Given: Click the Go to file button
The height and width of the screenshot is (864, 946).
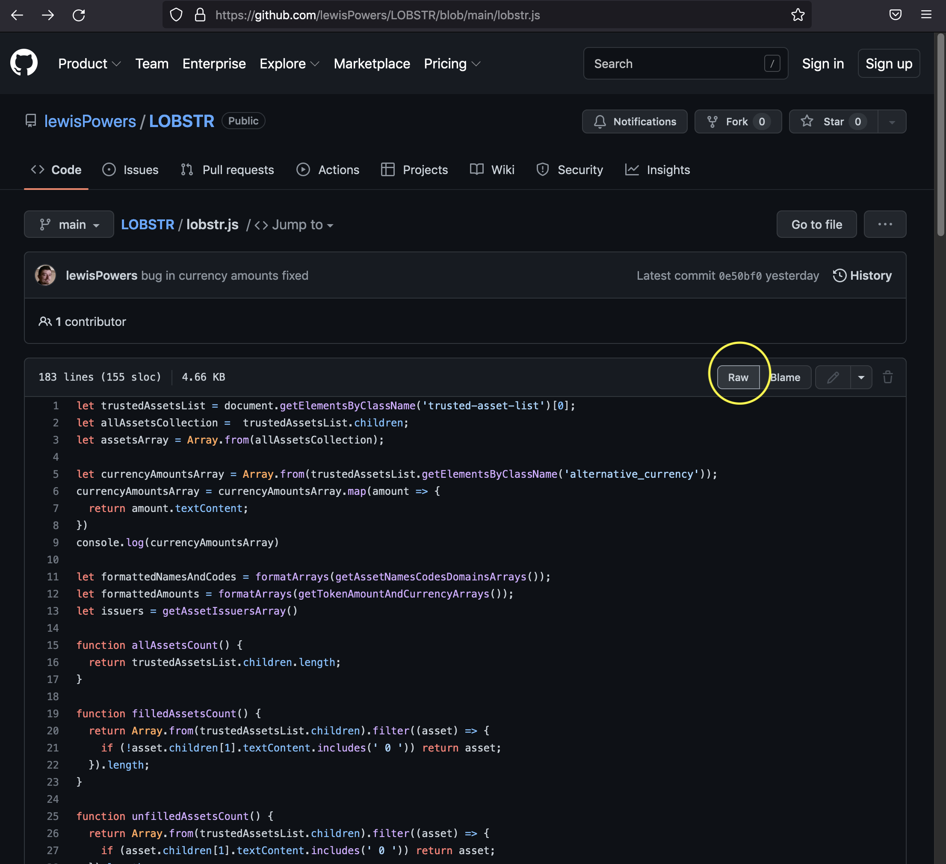Looking at the screenshot, I should [x=816, y=224].
